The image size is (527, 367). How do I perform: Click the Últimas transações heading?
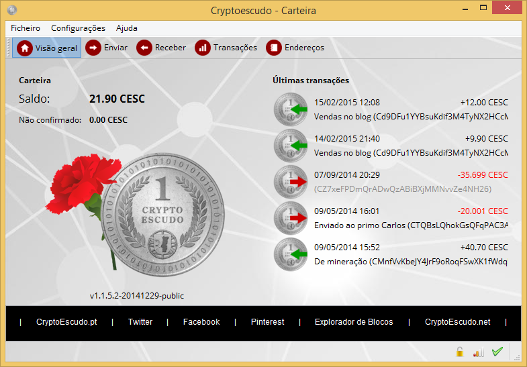(311, 81)
